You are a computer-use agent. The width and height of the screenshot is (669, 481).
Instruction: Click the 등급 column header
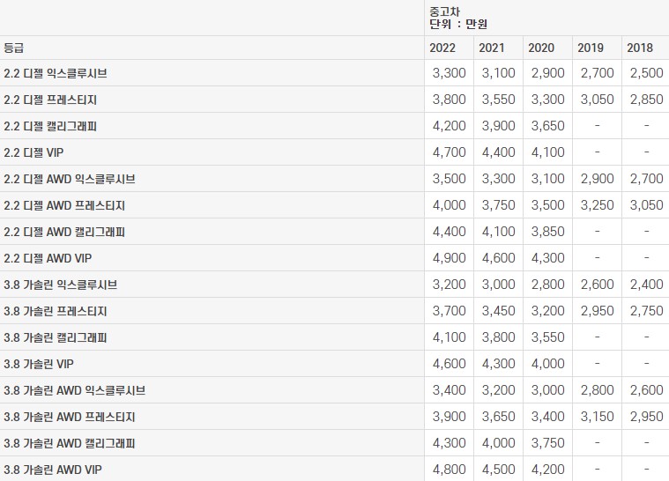click(x=13, y=48)
